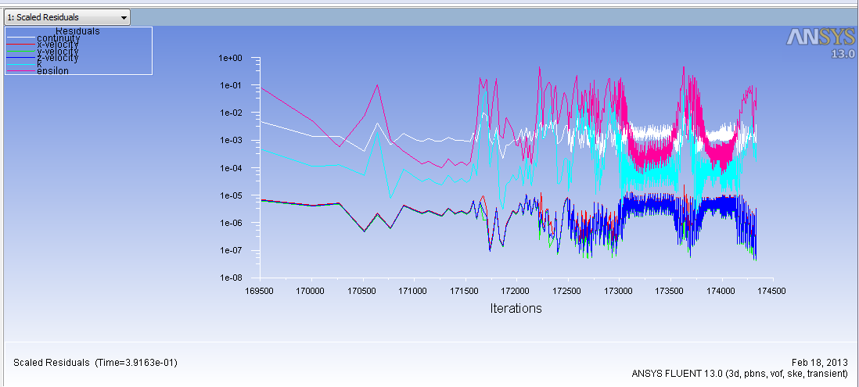This screenshot has width=859, height=387.
Task: Click the 172000 x-axis tick label
Action: tap(516, 290)
